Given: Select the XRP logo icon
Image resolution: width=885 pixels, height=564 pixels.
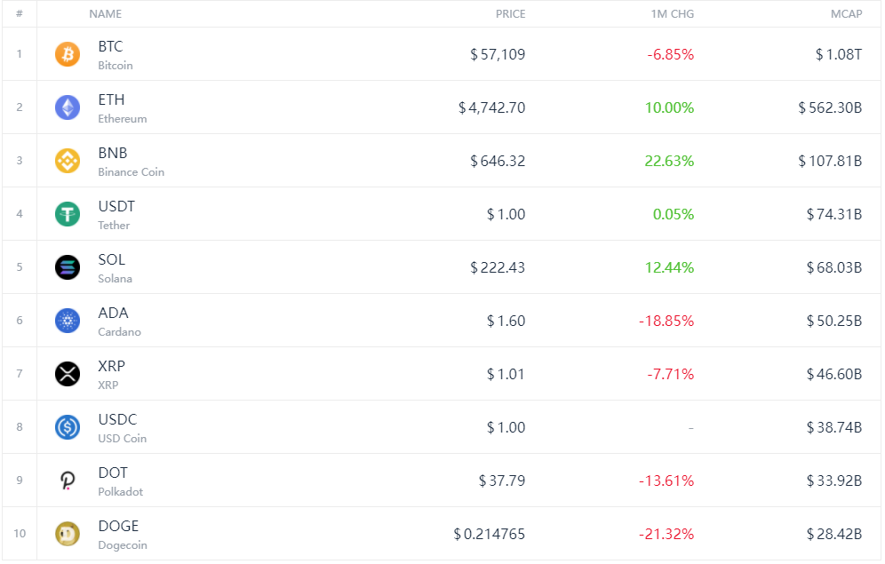Looking at the screenshot, I should (x=68, y=374).
